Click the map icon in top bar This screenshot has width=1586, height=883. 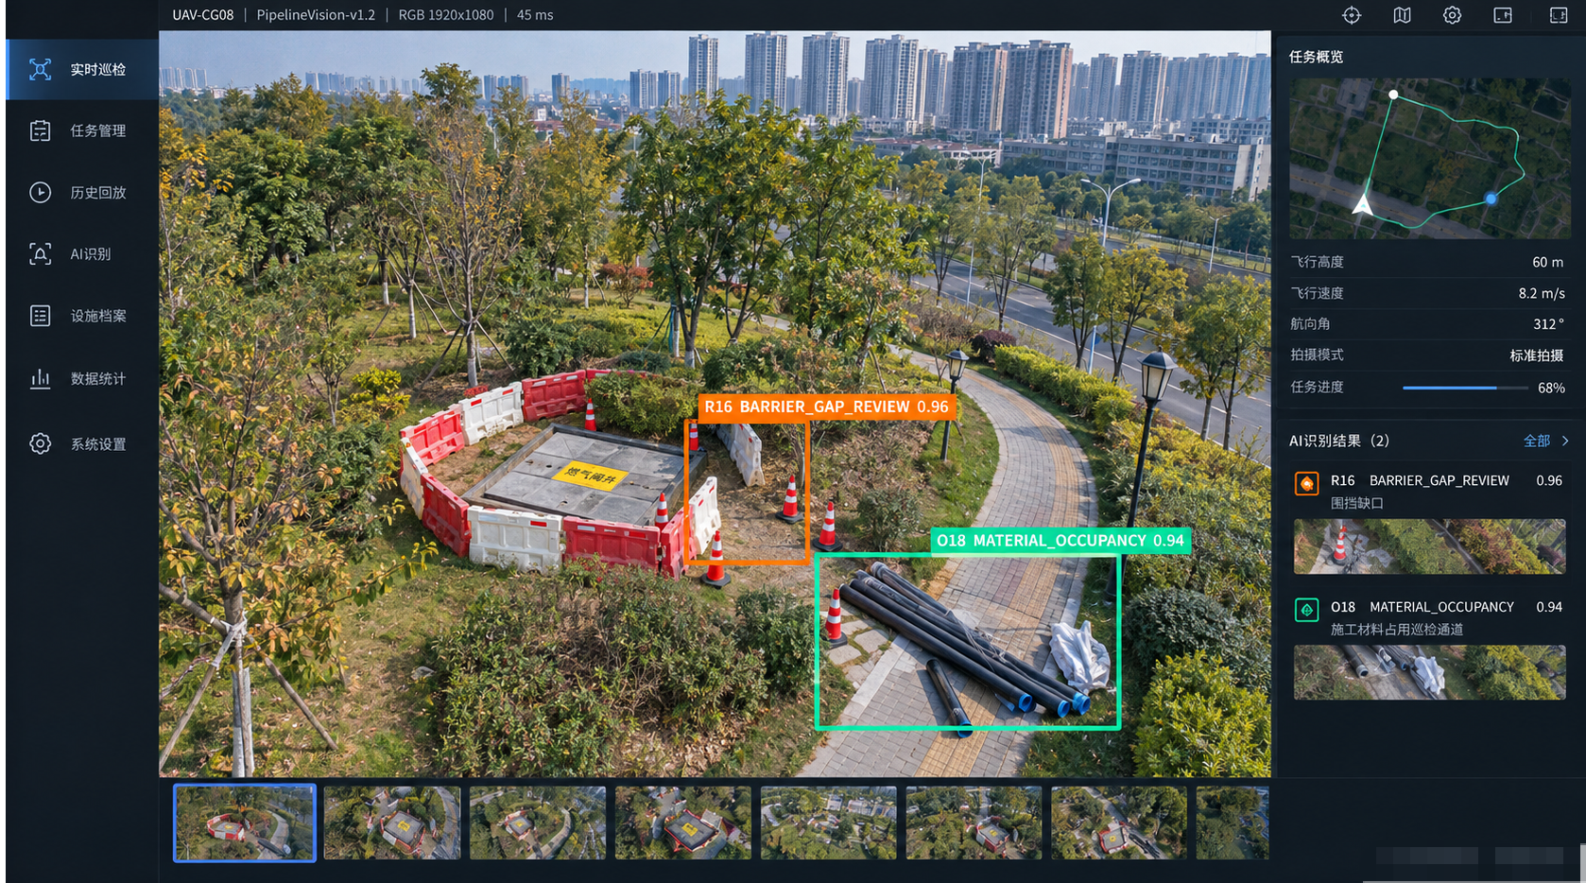tap(1402, 15)
